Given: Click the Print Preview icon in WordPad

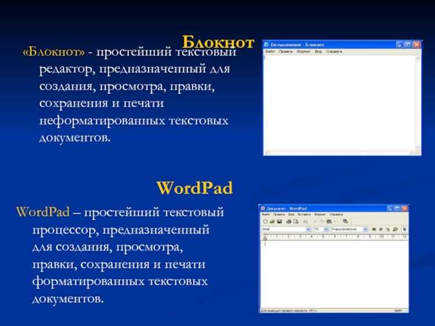Looking at the screenshot, I should (296, 222).
